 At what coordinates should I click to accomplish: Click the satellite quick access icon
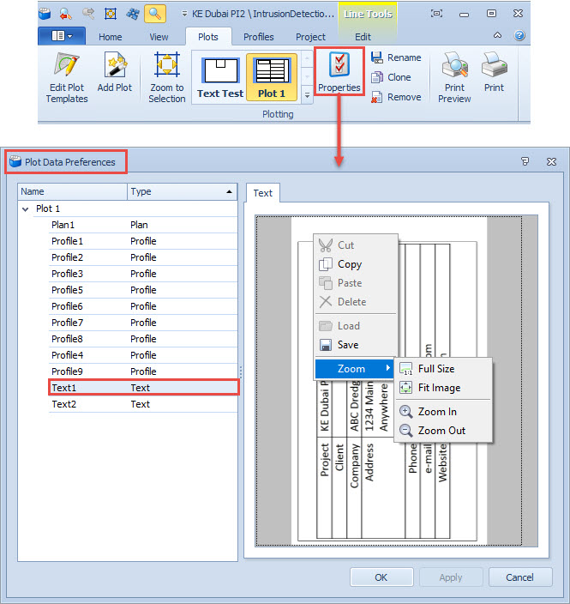pos(133,14)
